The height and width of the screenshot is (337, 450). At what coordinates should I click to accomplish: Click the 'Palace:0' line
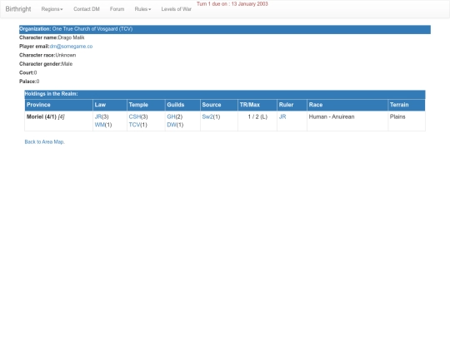point(29,82)
